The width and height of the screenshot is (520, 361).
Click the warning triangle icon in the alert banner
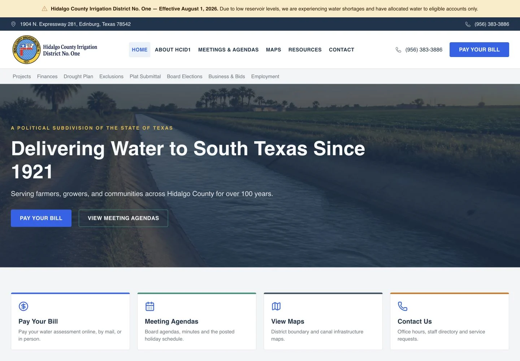coord(45,9)
